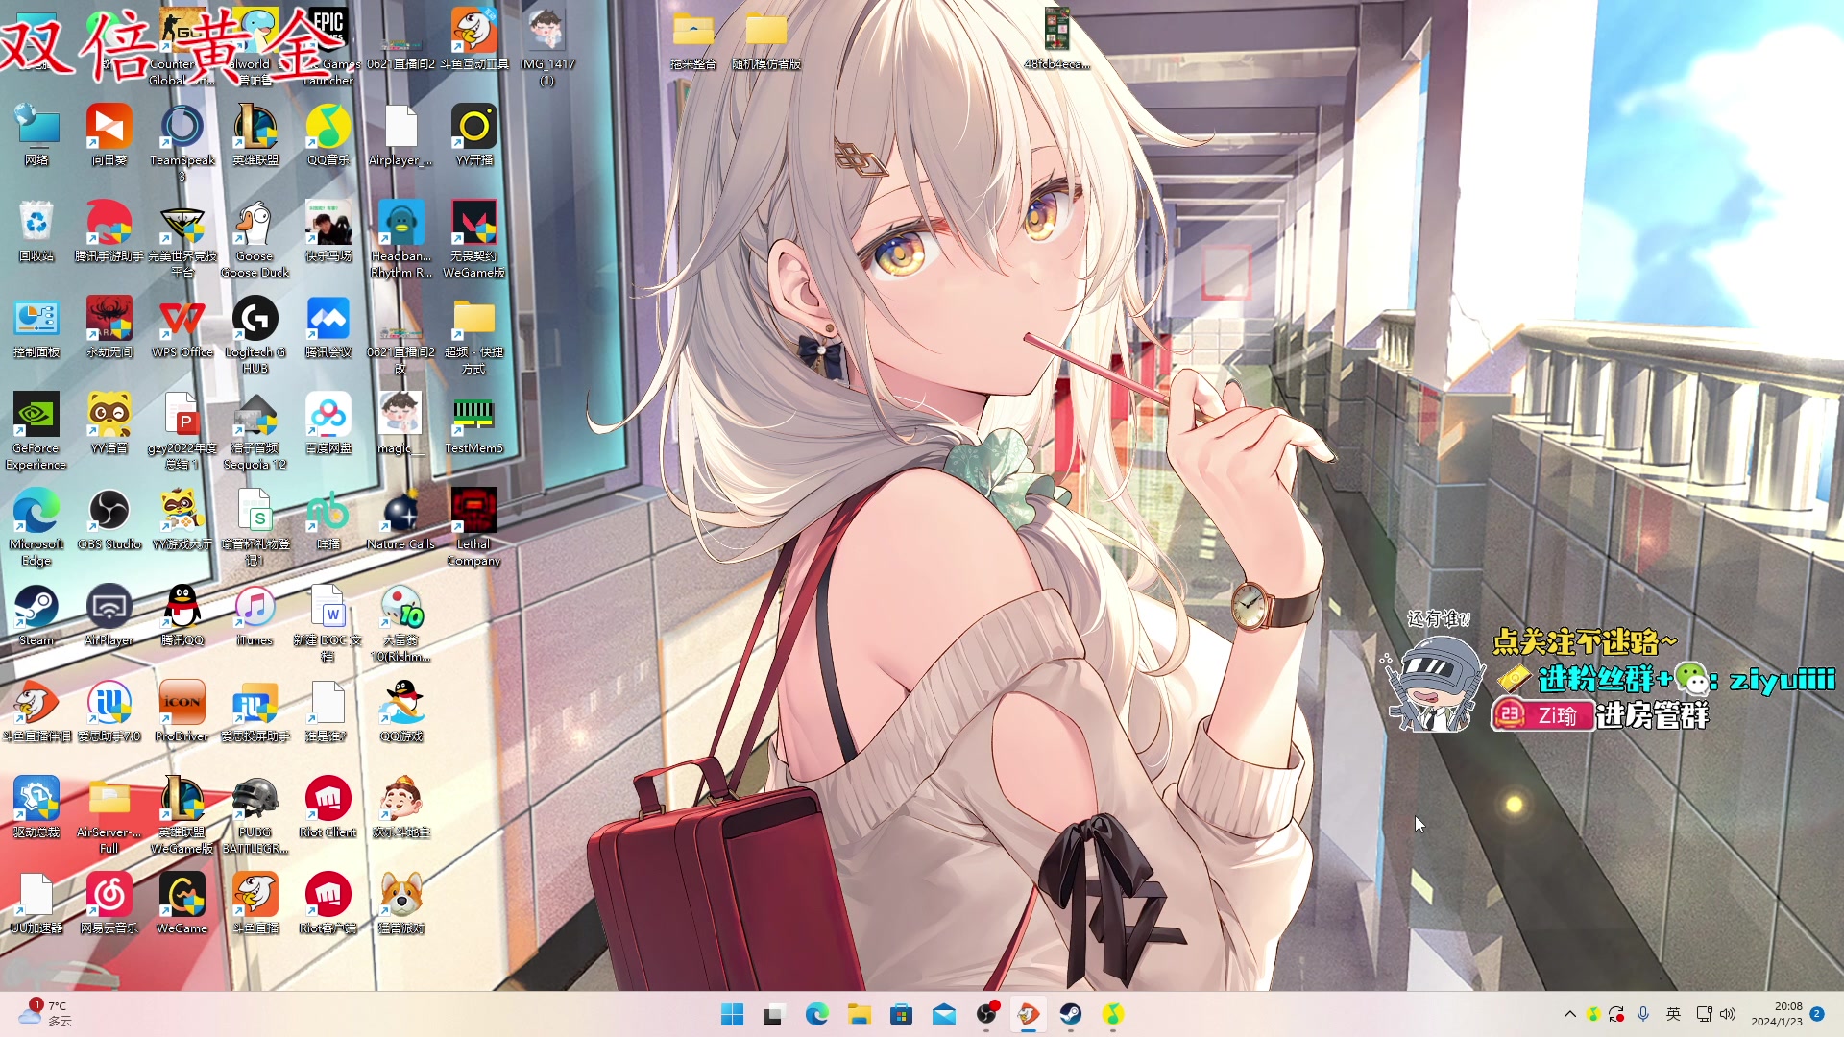Open the 随机模仿者版 folder
The height and width of the screenshot is (1037, 1844).
click(766, 40)
